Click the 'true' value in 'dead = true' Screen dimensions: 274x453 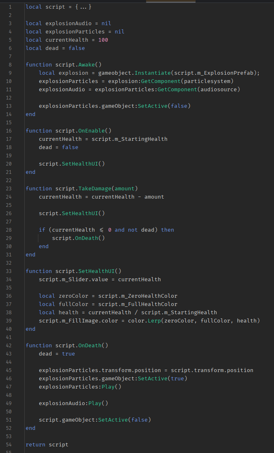68,353
